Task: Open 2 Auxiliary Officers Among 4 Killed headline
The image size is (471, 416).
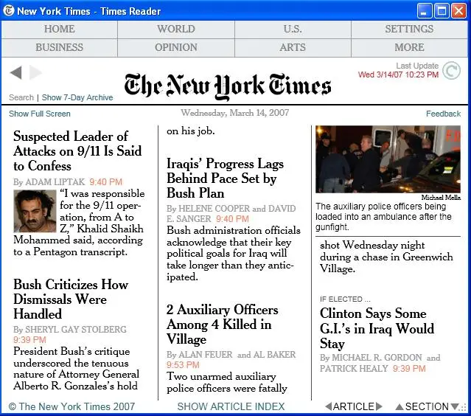Action: click(223, 325)
